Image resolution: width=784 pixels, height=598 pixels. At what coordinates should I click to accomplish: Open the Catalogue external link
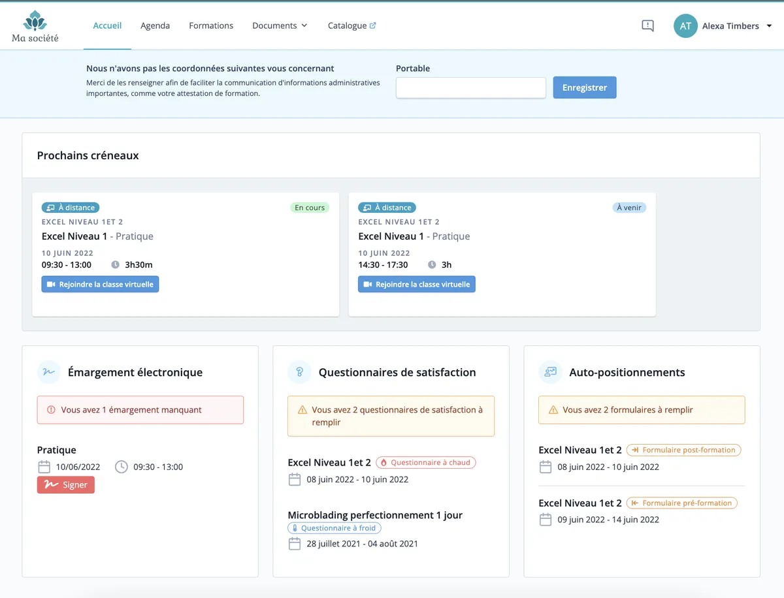pyautogui.click(x=351, y=25)
